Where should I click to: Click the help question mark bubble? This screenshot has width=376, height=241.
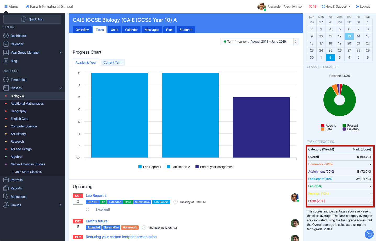(x=369, y=234)
